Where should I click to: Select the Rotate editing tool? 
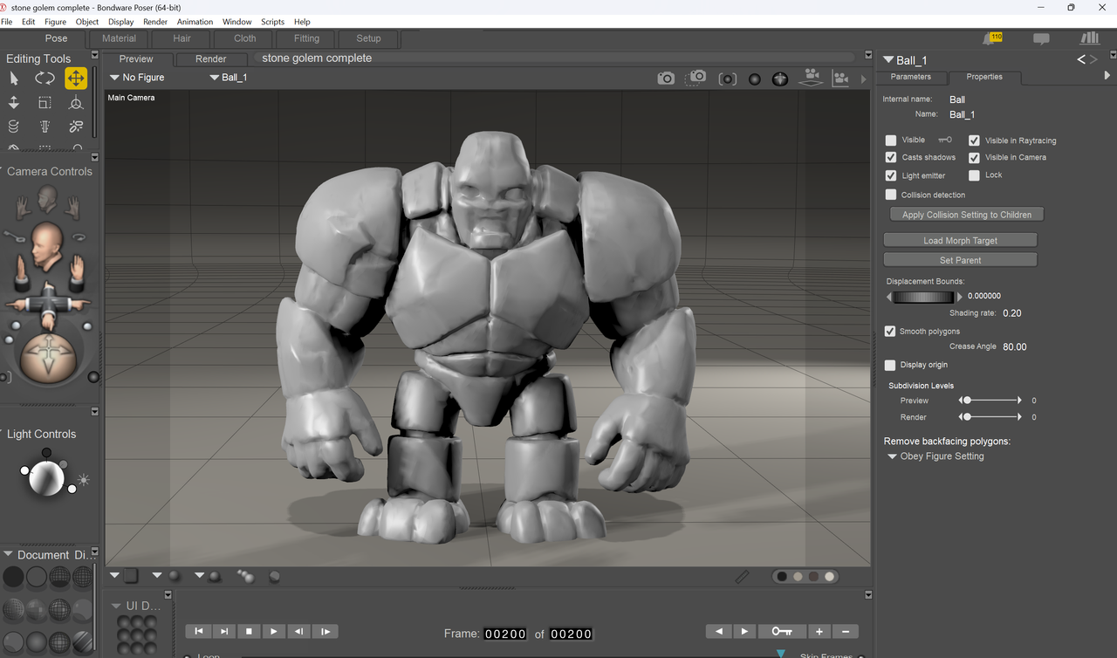[x=45, y=78]
